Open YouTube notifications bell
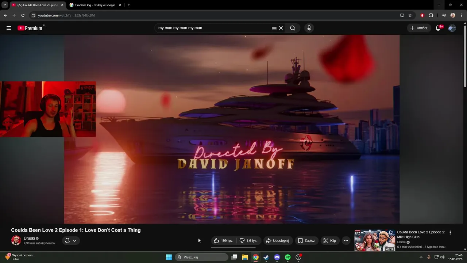The image size is (467, 263). 438,28
